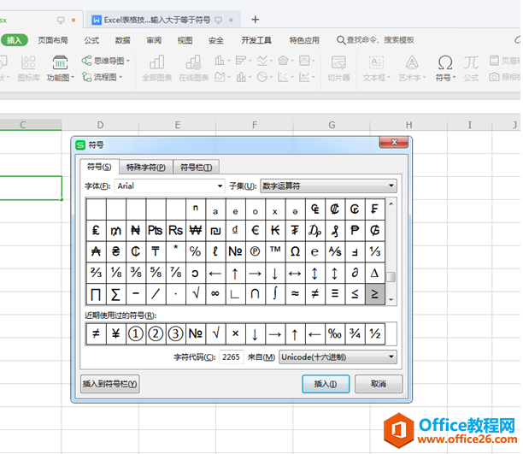This screenshot has height=454, width=523.
Task: Open the 符号 (Ω) tool in ribbon
Action: (x=444, y=67)
